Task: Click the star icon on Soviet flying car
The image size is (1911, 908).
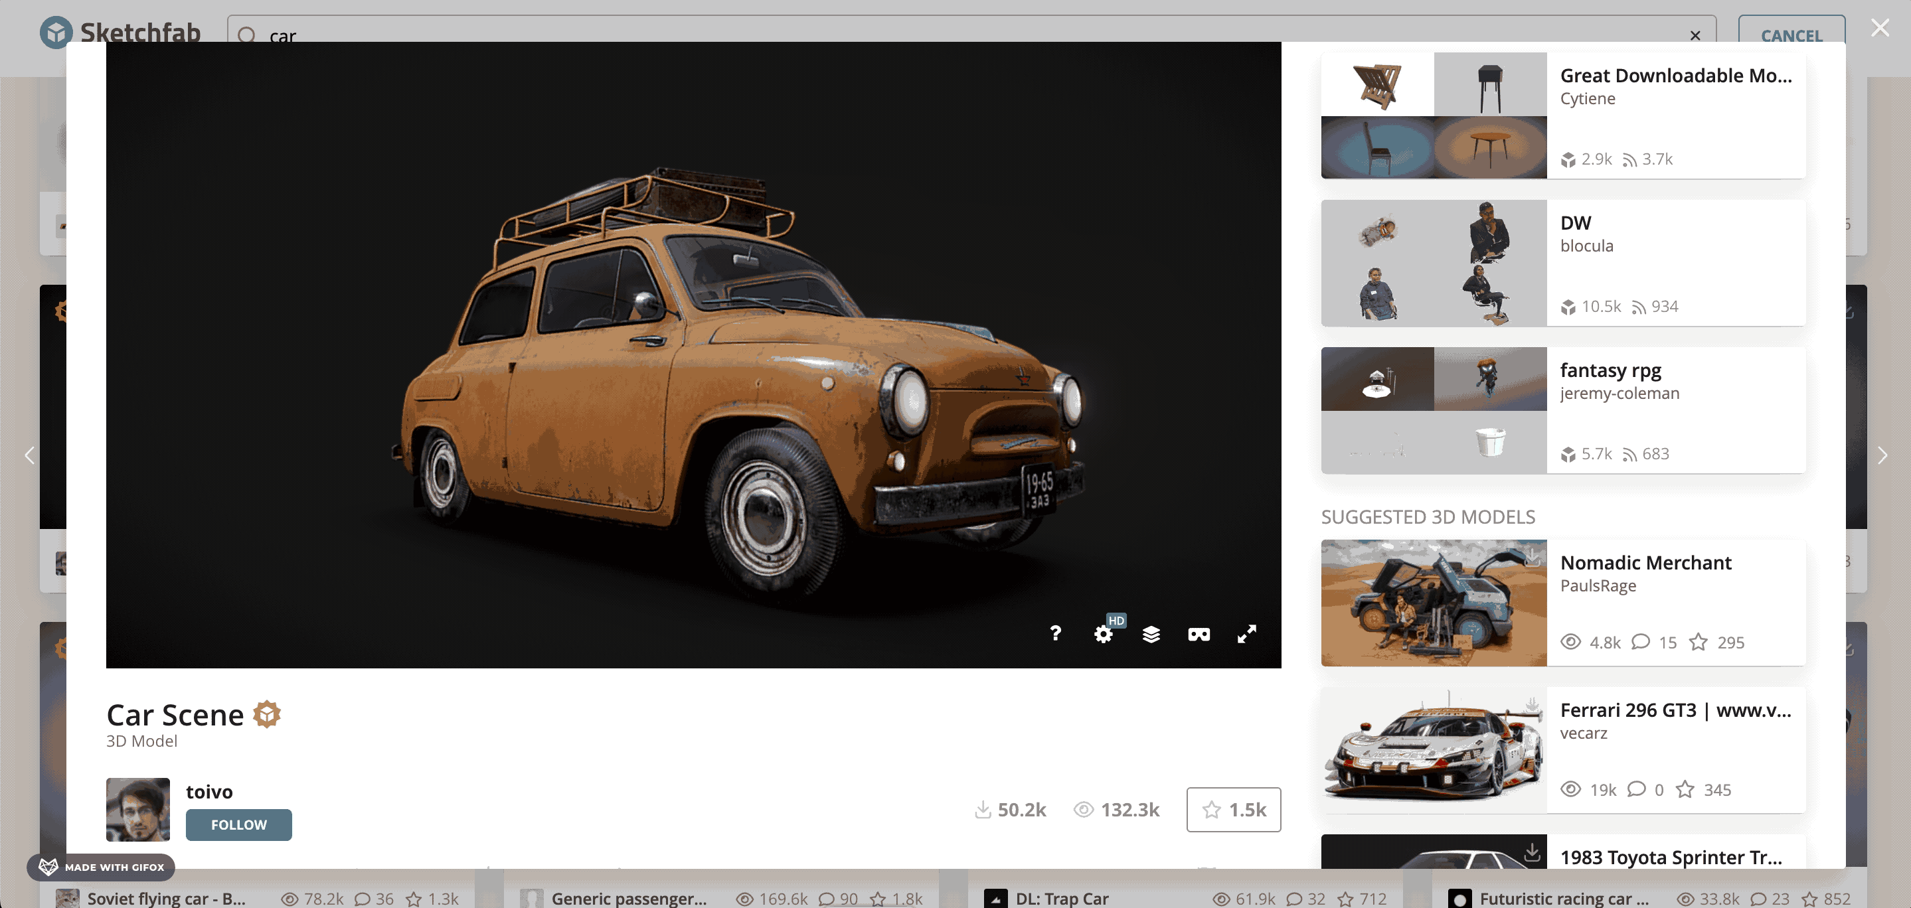Action: (x=414, y=899)
